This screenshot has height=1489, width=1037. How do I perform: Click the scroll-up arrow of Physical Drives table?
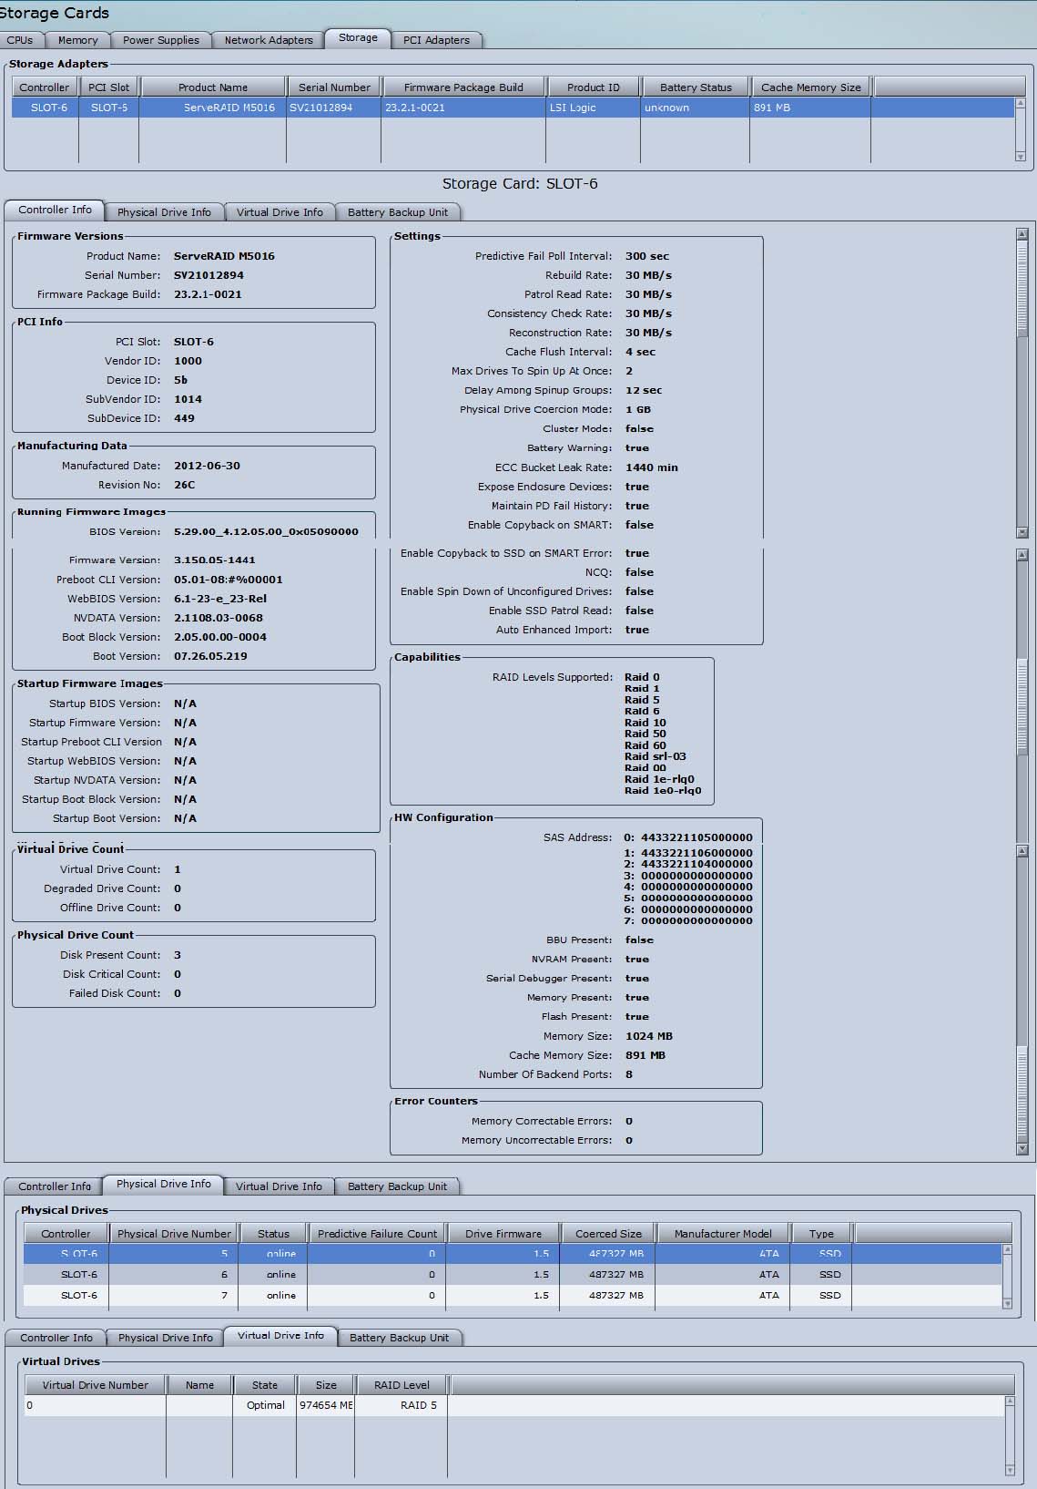tap(1007, 1249)
